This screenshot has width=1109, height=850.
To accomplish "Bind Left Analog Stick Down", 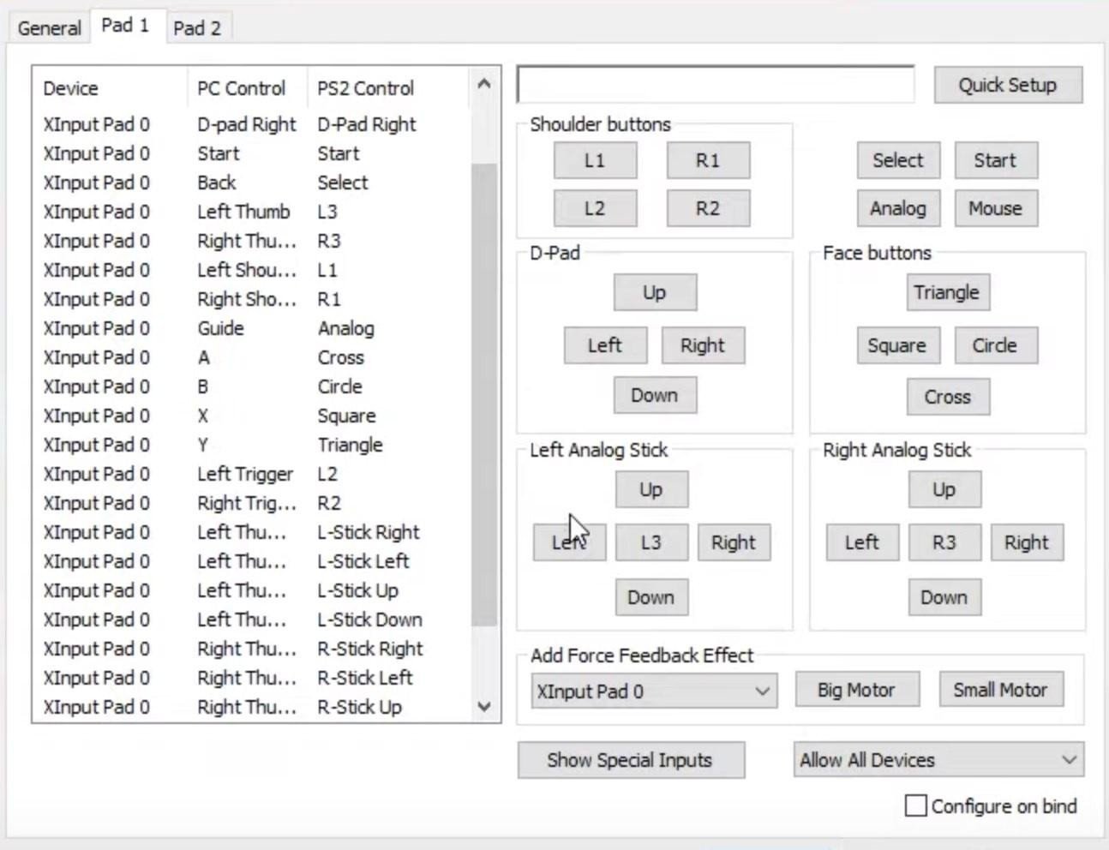I will point(651,597).
